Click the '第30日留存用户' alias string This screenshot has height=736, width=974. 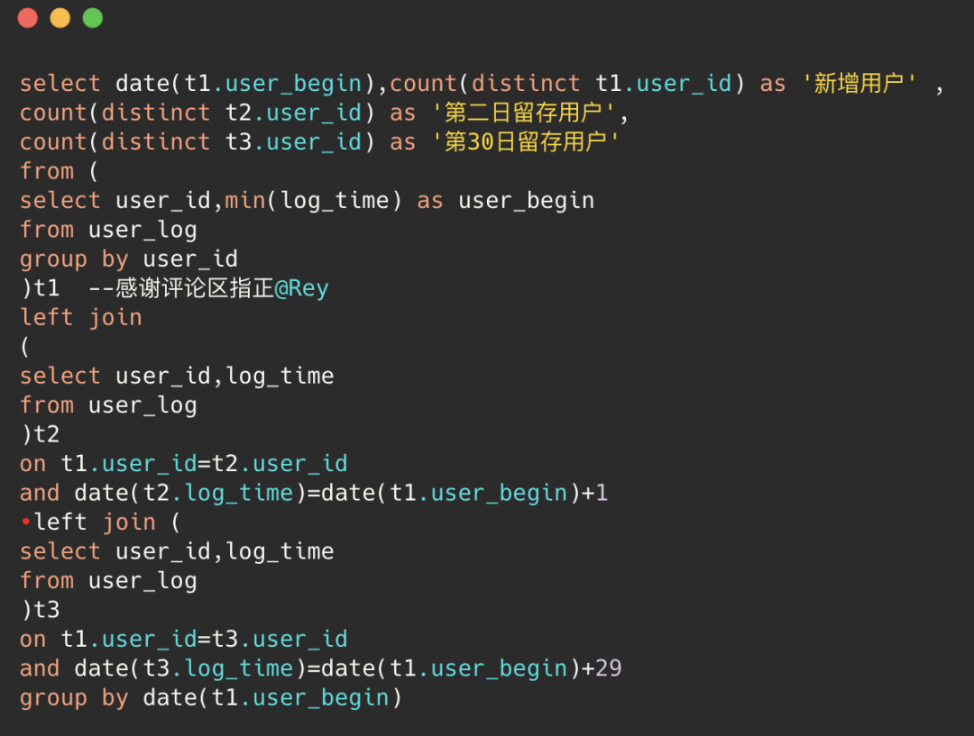point(527,142)
